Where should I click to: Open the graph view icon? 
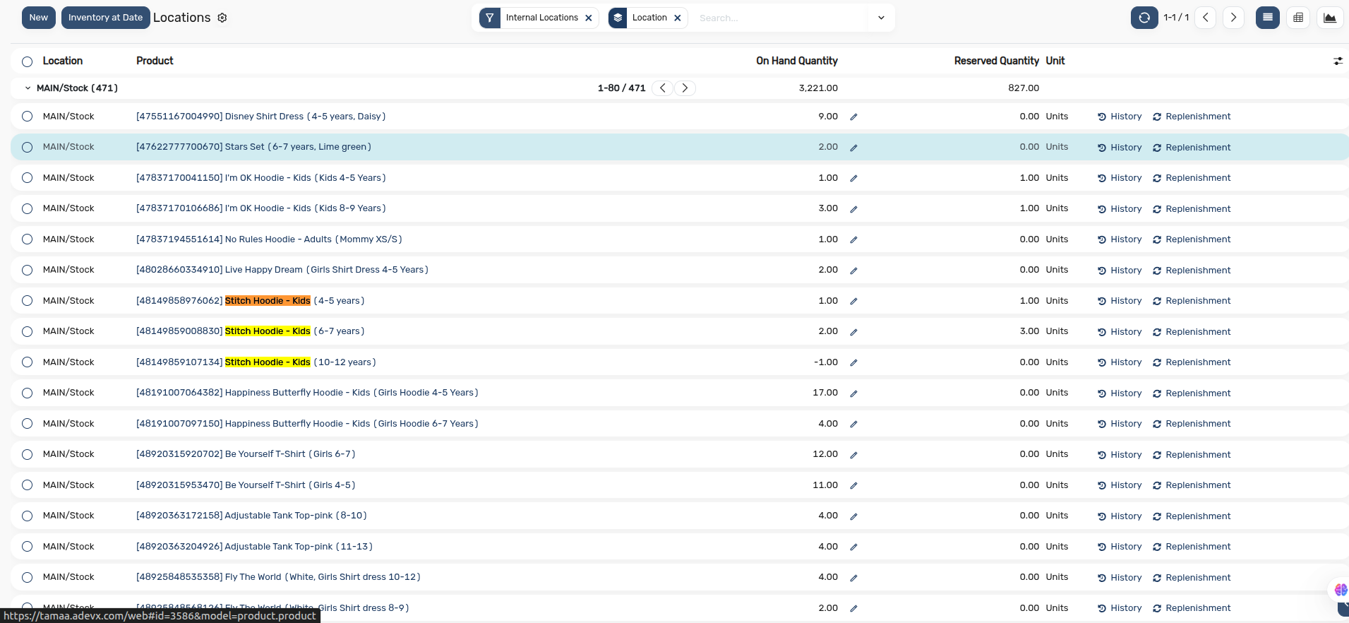[x=1329, y=18]
